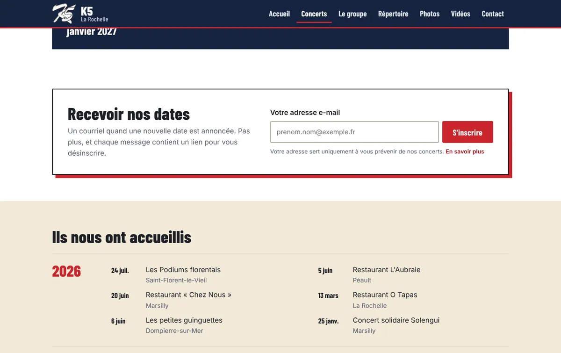
Task: Click the 2026 year label
Action: point(66,271)
